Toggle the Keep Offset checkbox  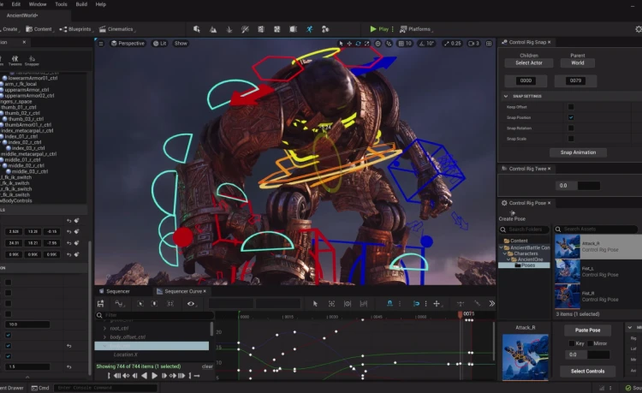coord(571,107)
